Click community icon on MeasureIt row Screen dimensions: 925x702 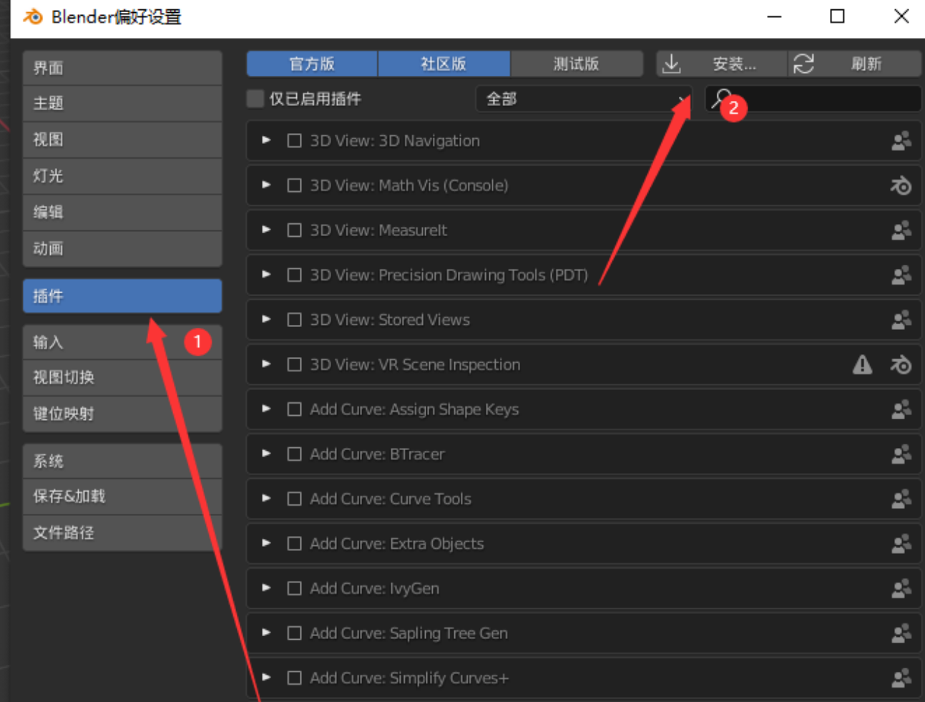tap(901, 230)
